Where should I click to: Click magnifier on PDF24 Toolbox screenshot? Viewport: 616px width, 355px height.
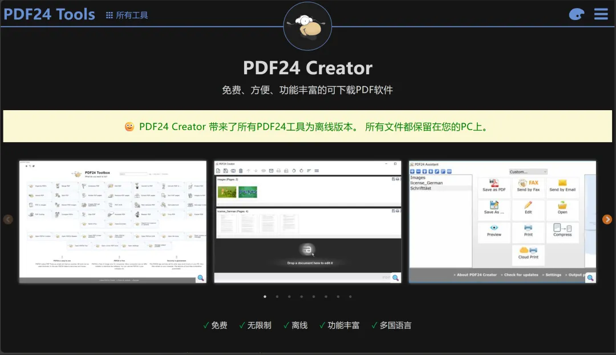click(x=201, y=278)
